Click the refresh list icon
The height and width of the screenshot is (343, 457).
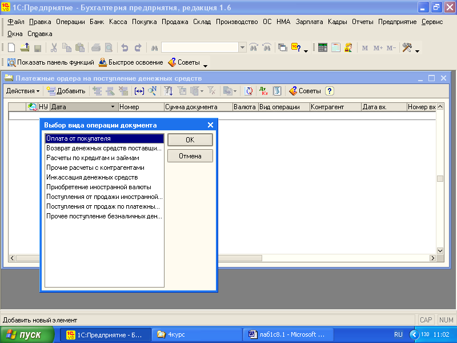[248, 91]
